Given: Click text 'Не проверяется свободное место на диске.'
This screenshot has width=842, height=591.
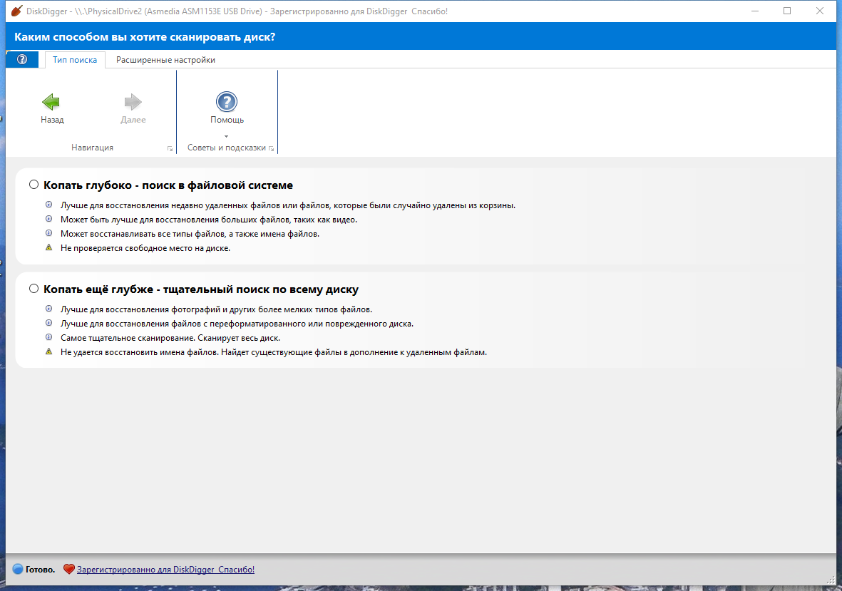Looking at the screenshot, I should [145, 248].
